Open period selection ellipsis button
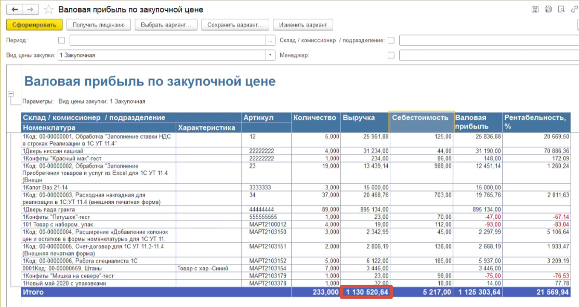The image size is (579, 307). 270,40
